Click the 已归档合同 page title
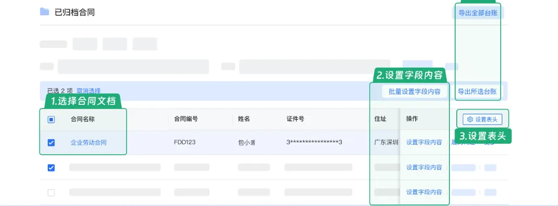Image resolution: width=558 pixels, height=206 pixels. pos(75,13)
